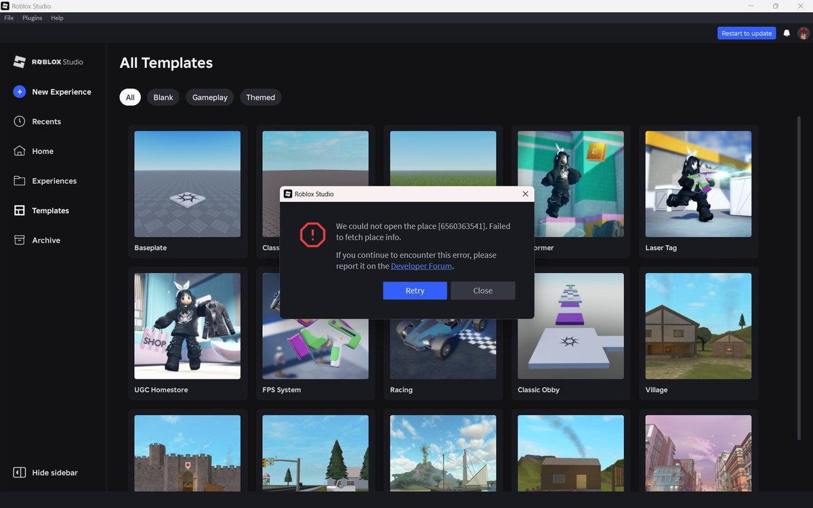813x508 pixels.
Task: Click the Hide sidebar label
Action: 55,473
